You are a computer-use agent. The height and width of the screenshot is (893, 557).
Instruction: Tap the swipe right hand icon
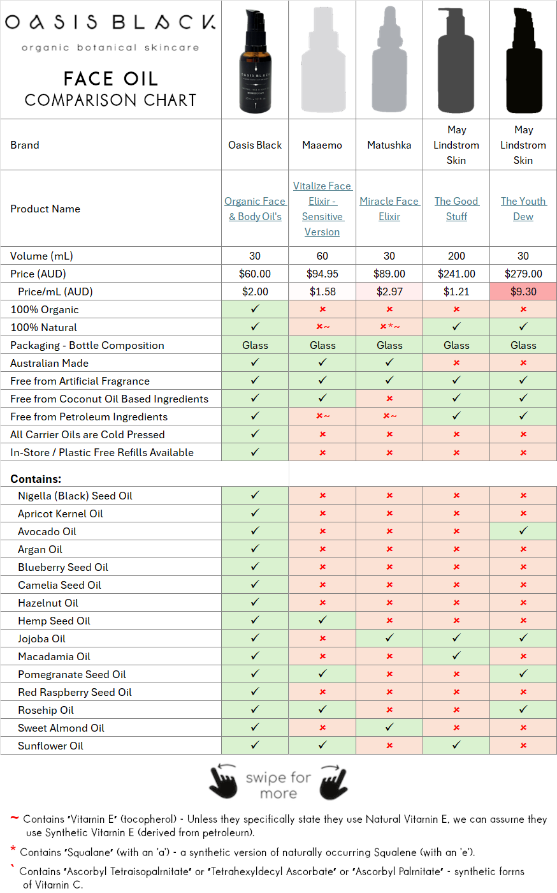(x=333, y=782)
